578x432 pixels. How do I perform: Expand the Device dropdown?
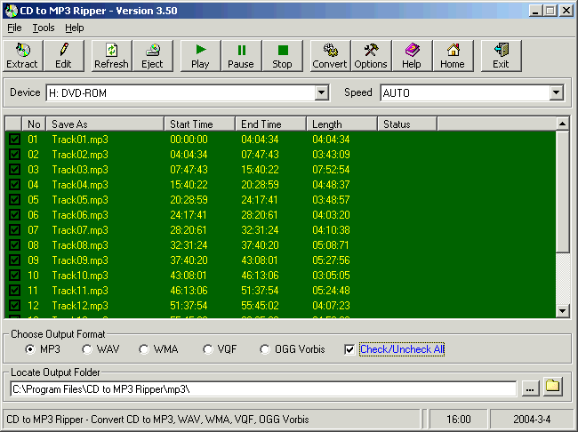tap(321, 92)
